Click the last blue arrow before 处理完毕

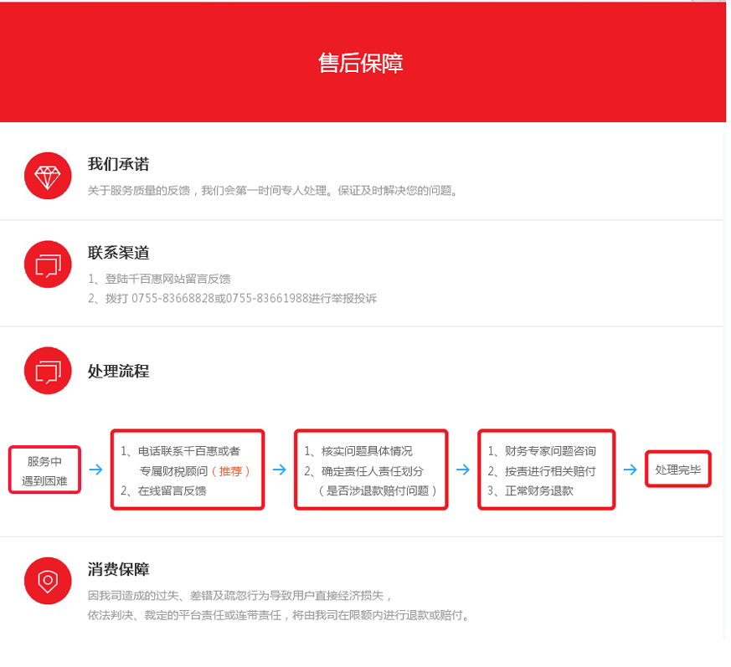(631, 469)
